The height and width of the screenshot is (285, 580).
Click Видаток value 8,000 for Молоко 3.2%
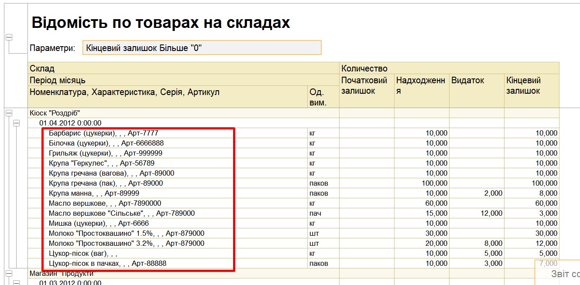(477, 244)
